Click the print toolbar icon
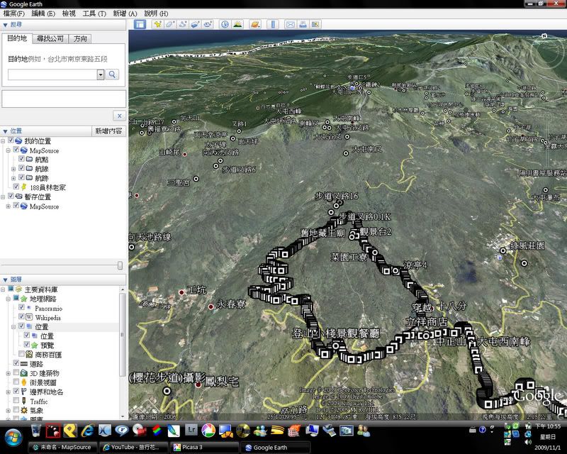 point(303,24)
